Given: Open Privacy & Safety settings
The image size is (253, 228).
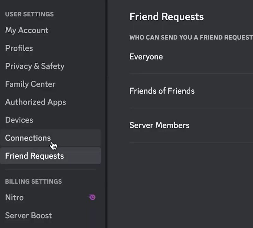Looking at the screenshot, I should click(35, 66).
